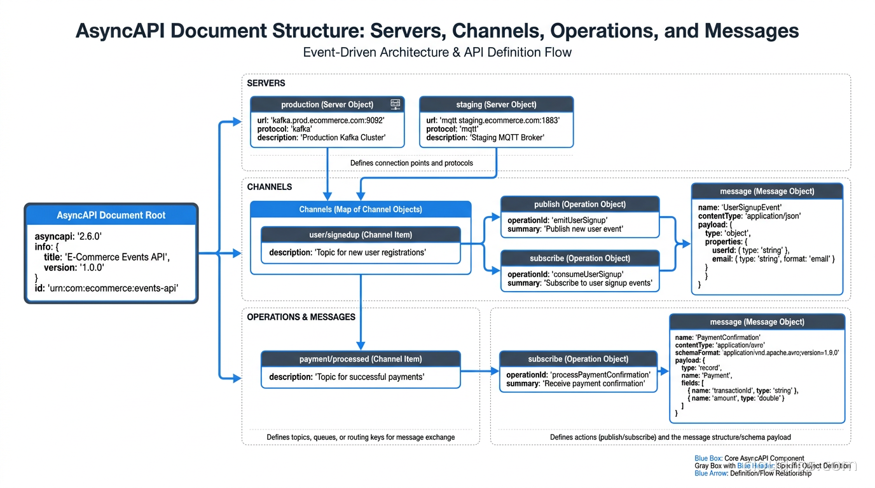Click subtitle 'Event-Driven Architecture & API Definition Flow'
This screenshot has width=875, height=488.
click(x=437, y=52)
